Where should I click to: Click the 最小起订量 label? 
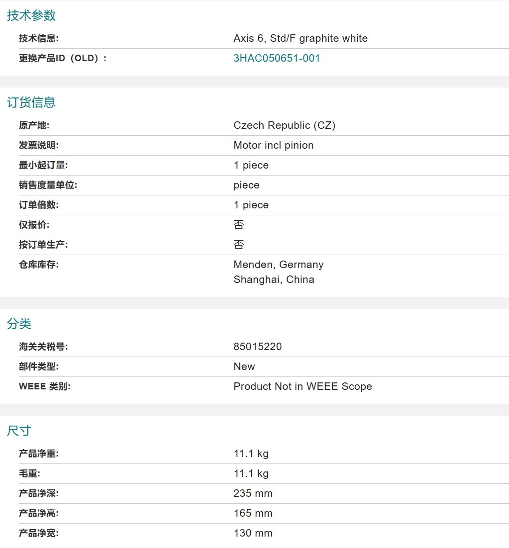pos(43,165)
